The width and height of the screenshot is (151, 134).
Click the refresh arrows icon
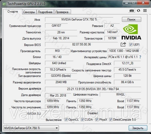pos(138,11)
